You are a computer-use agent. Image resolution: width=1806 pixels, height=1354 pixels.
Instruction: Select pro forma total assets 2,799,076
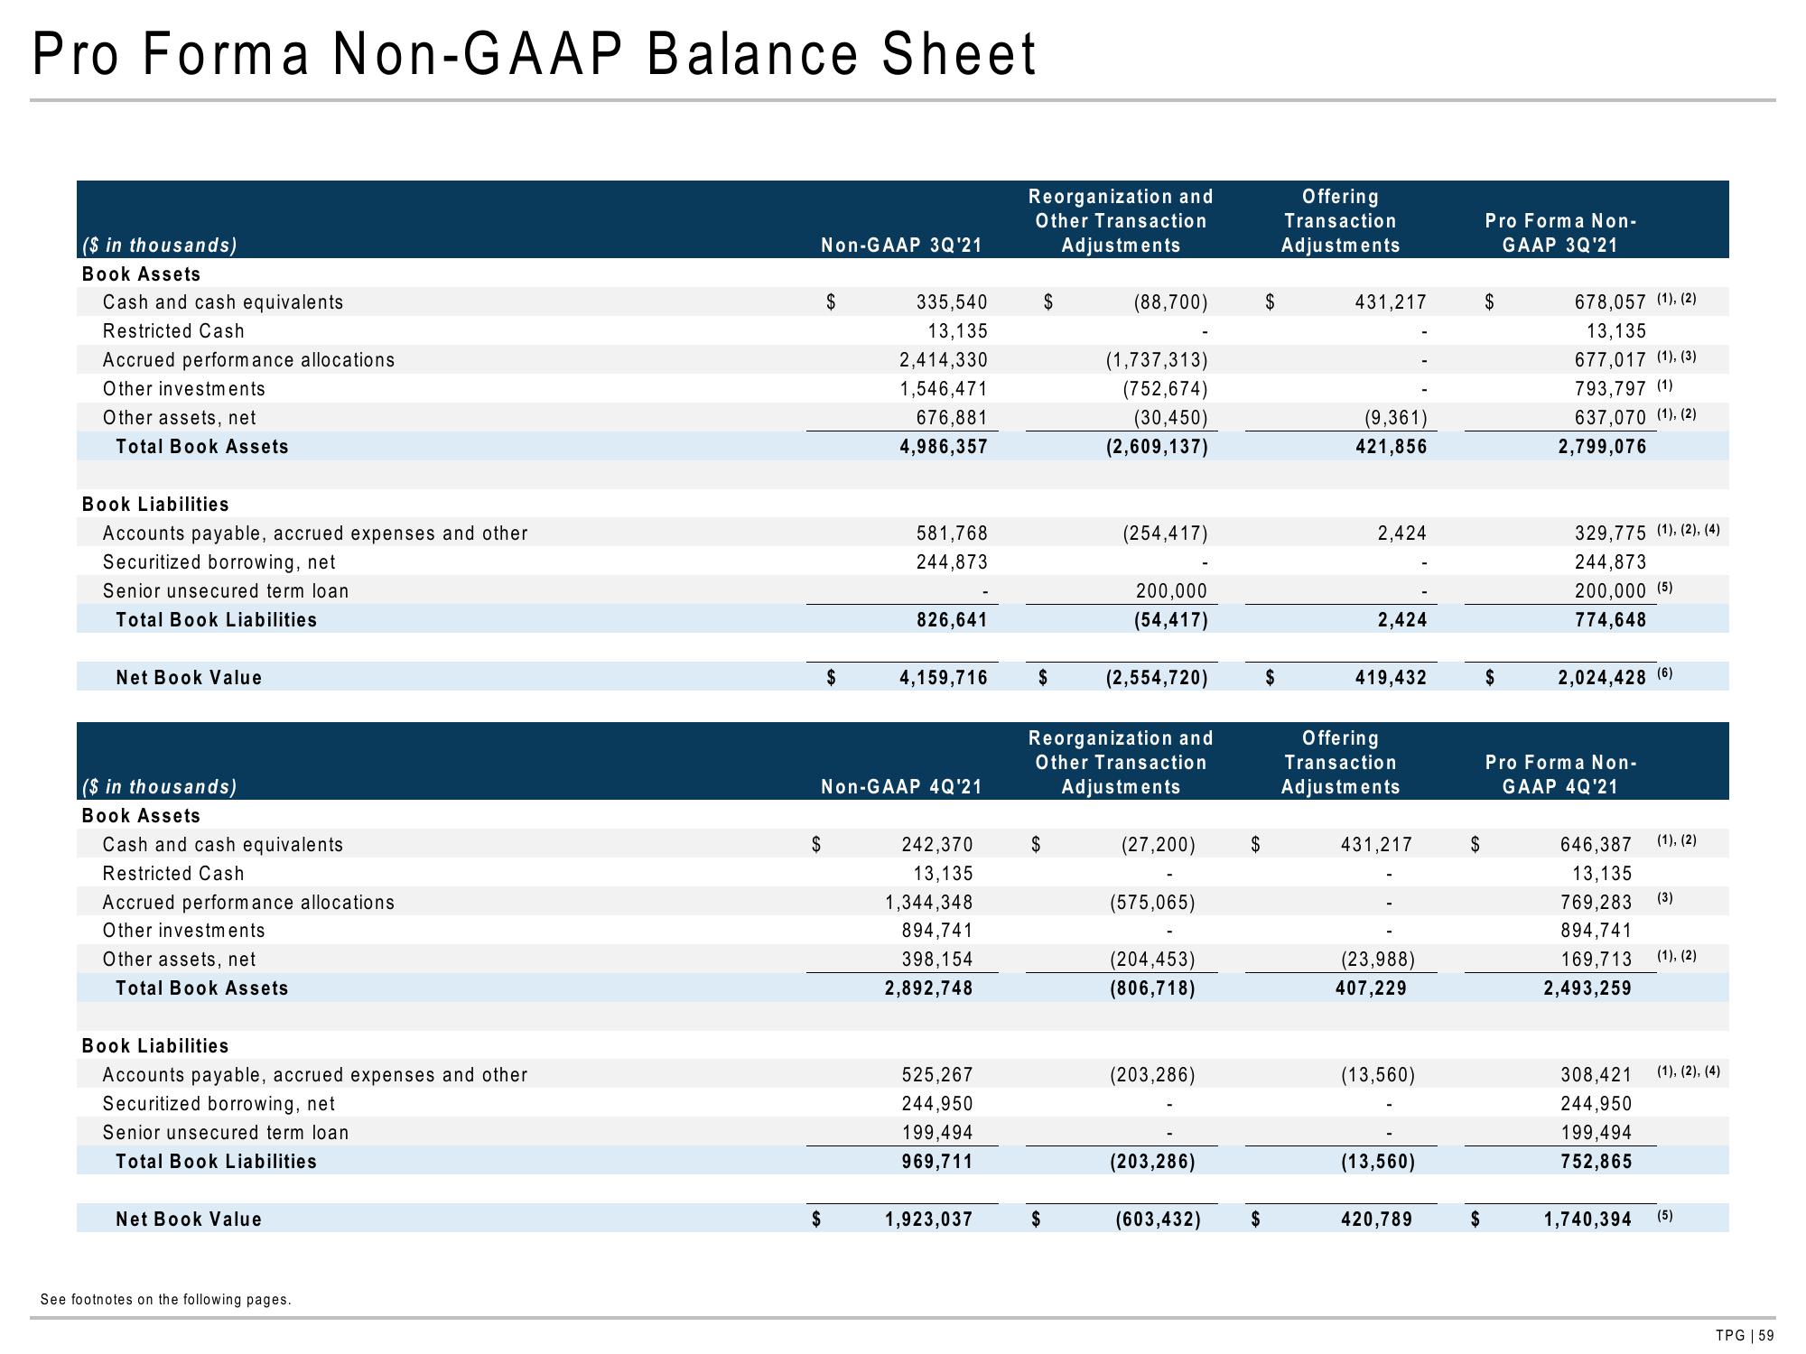(1603, 447)
